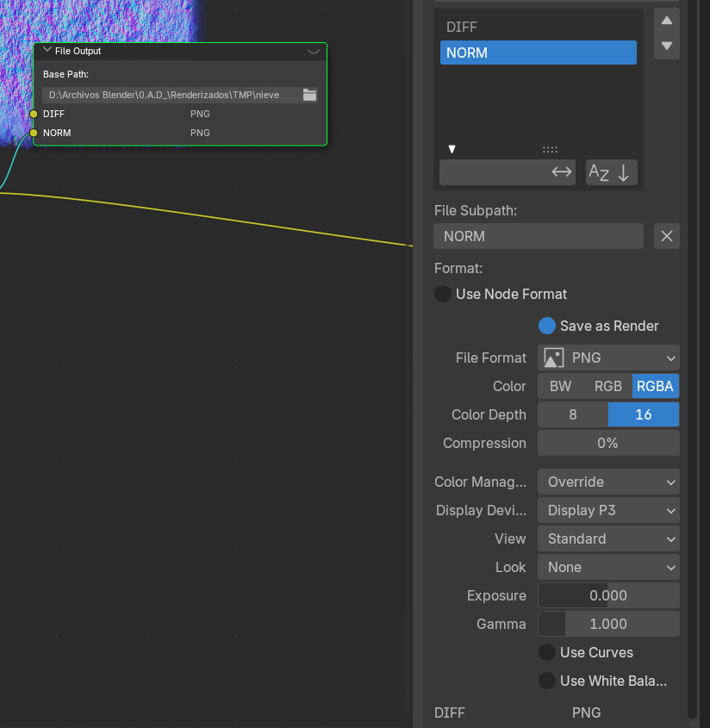The image size is (710, 728).
Task: Open Display Device dropdown
Action: point(608,510)
